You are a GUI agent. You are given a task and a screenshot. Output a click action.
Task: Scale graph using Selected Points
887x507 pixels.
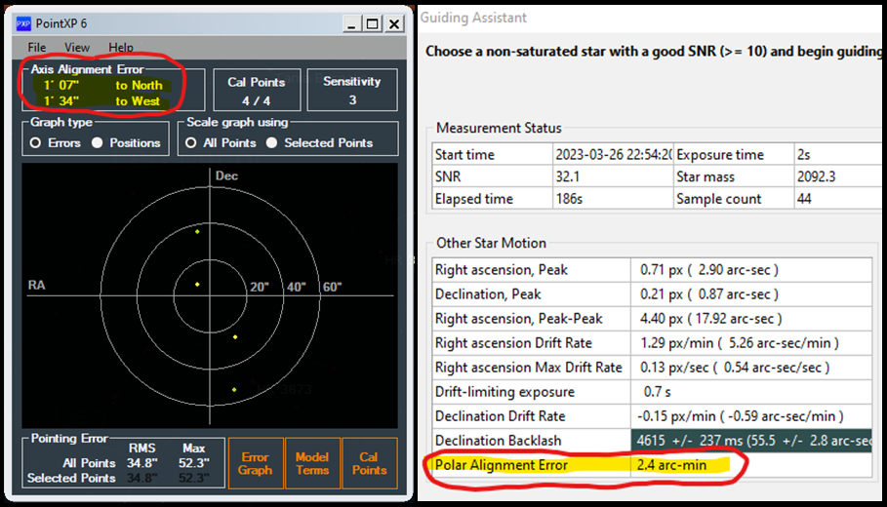click(273, 143)
